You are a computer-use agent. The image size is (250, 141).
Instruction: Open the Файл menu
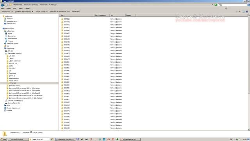tap(3, 9)
